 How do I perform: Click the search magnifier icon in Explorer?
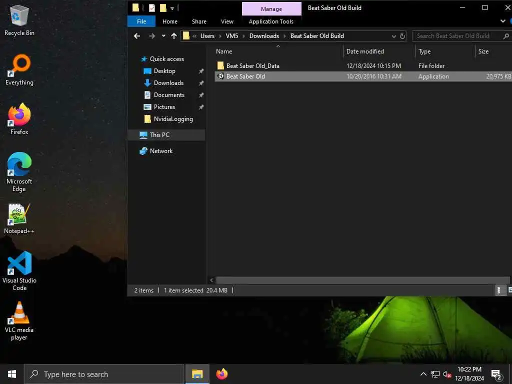(506, 36)
